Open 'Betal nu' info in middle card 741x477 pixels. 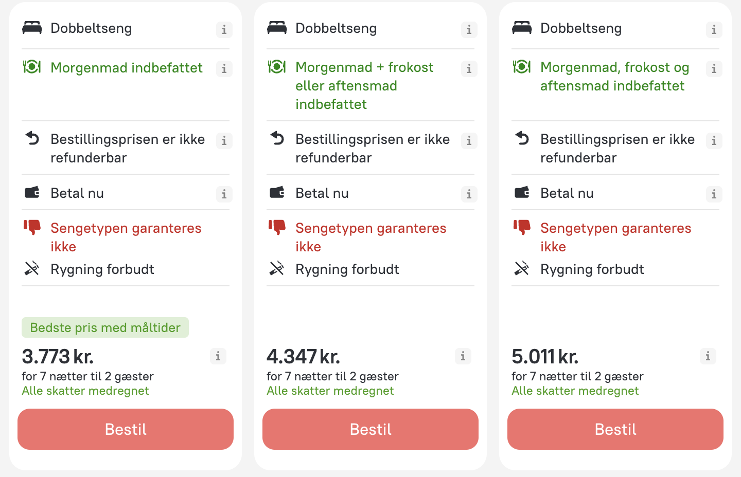[469, 194]
